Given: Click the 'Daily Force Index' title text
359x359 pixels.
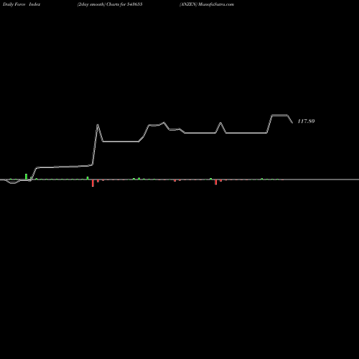Looking at the screenshot, I should click(22, 4).
